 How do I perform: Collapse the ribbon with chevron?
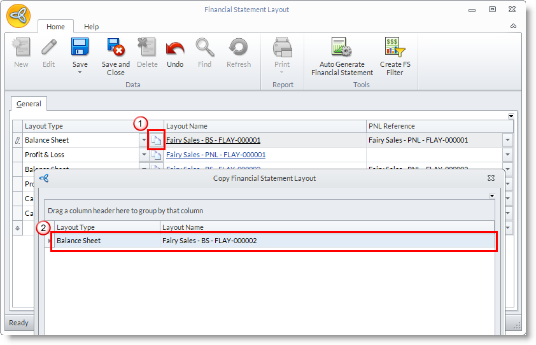click(514, 26)
